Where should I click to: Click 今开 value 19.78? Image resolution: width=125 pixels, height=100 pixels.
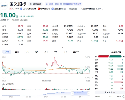(20, 26)
